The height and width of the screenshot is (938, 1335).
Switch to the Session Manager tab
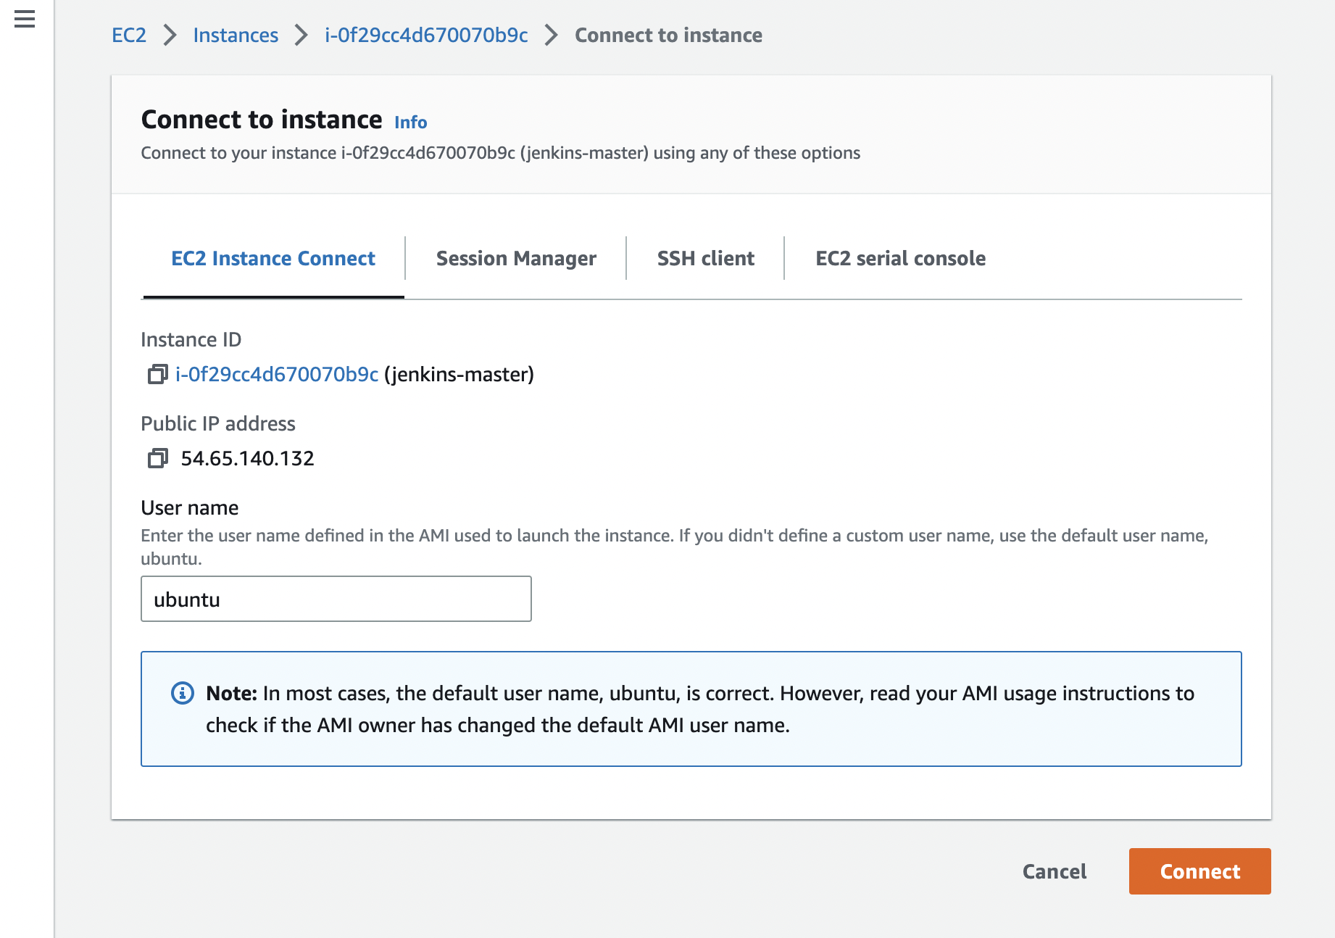[516, 259]
